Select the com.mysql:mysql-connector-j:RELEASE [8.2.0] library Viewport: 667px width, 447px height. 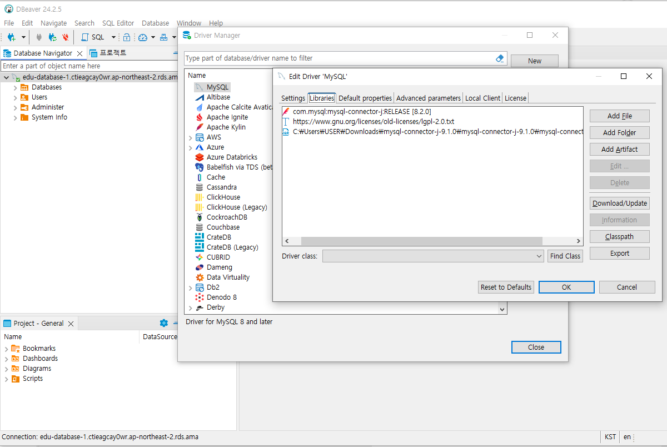click(362, 112)
